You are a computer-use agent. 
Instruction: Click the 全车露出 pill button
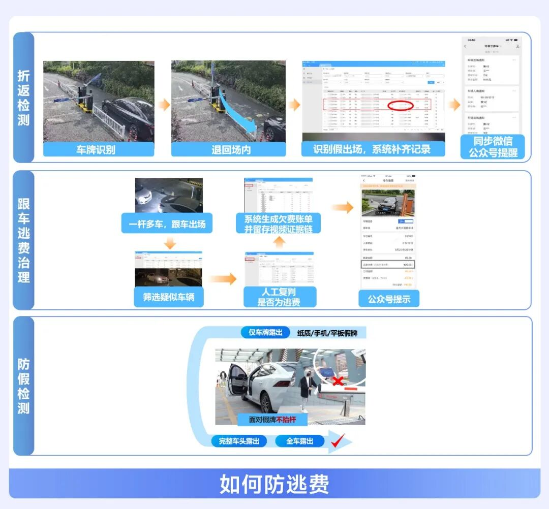[x=299, y=441]
